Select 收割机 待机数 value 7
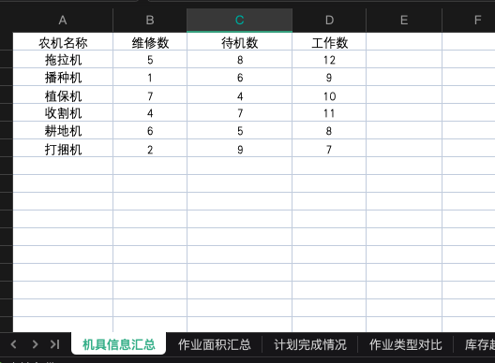 240,113
